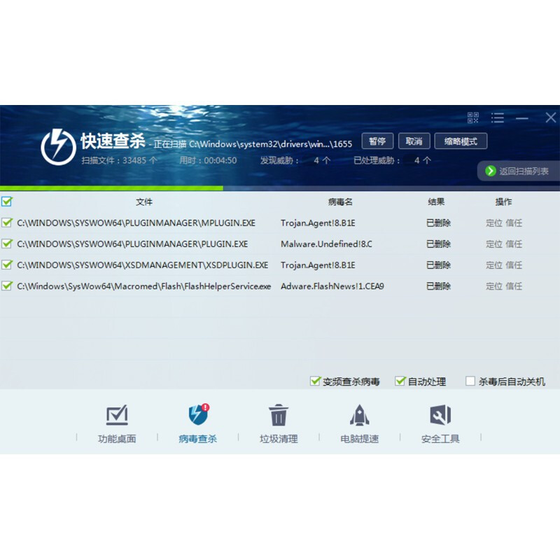The height and width of the screenshot is (560, 560).
Task: Click the lightning bolt quick scan logo
Action: (58, 146)
